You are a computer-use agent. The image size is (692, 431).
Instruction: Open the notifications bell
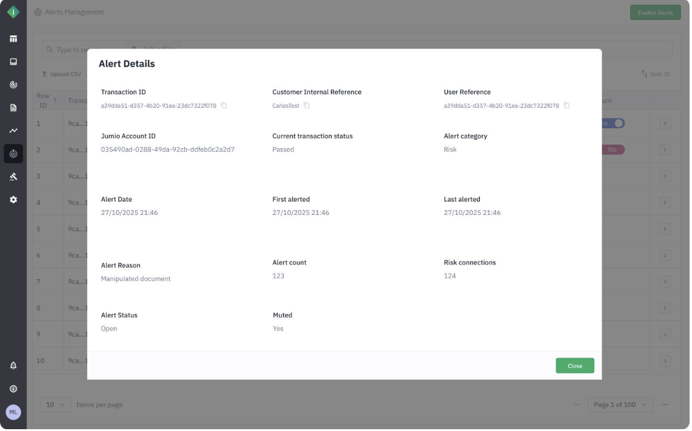(13, 366)
